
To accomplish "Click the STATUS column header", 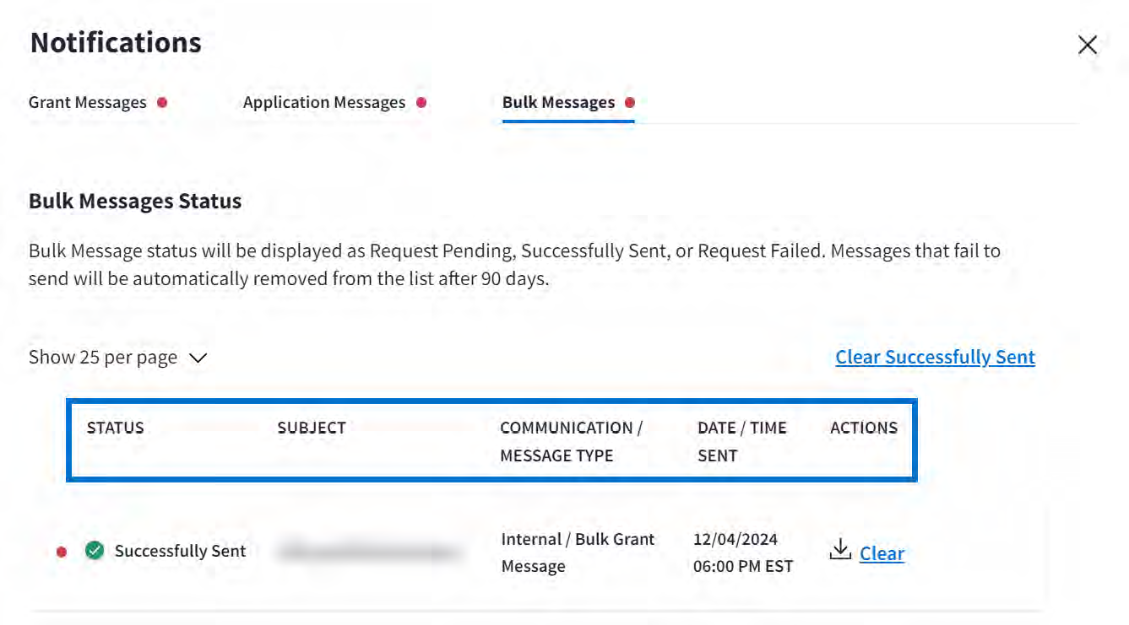I will pyautogui.click(x=116, y=428).
